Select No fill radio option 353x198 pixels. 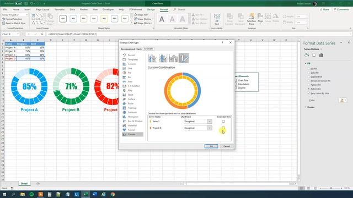coord(309,69)
